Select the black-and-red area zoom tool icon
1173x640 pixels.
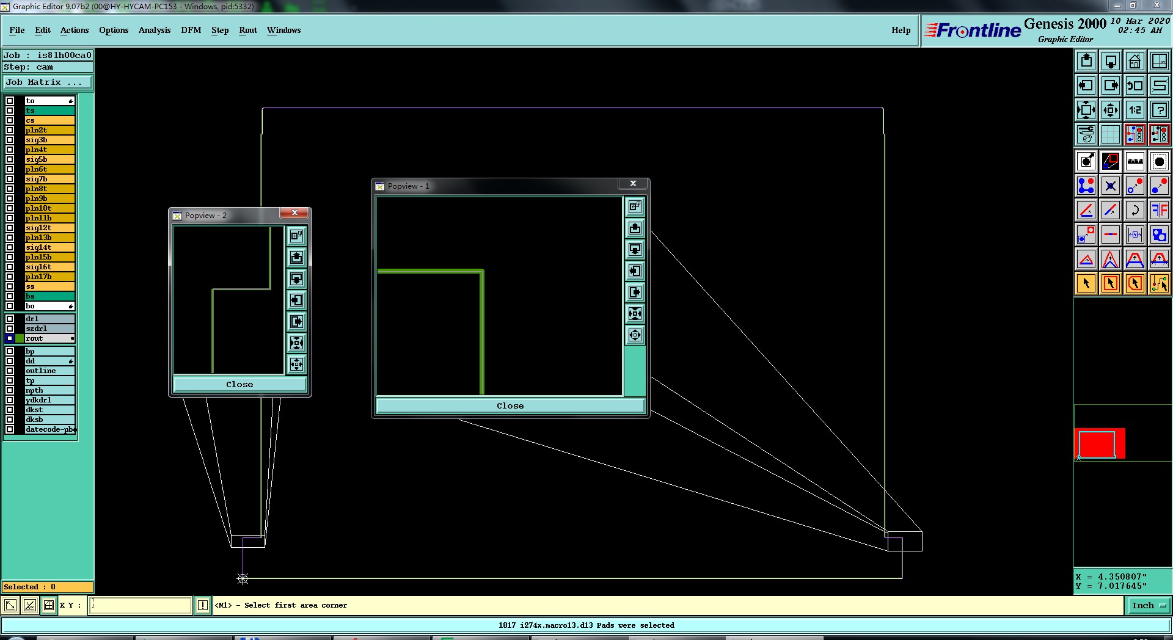[1111, 161]
